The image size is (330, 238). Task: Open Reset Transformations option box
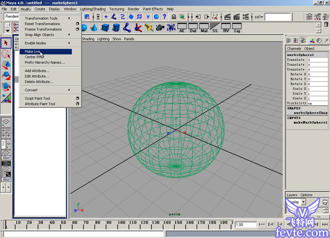(x=77, y=24)
